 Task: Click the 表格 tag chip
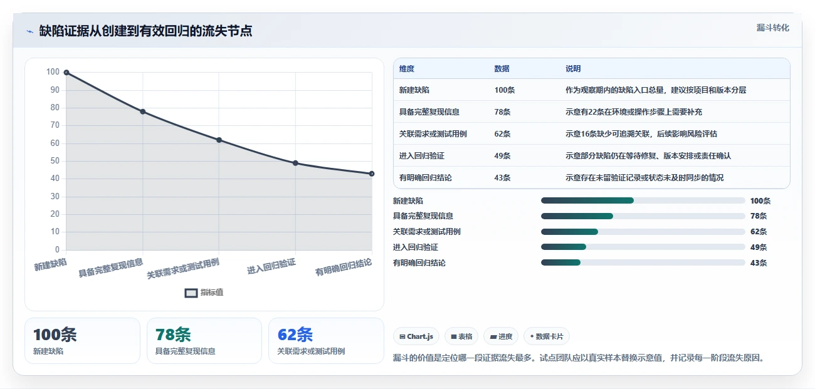[x=461, y=336]
